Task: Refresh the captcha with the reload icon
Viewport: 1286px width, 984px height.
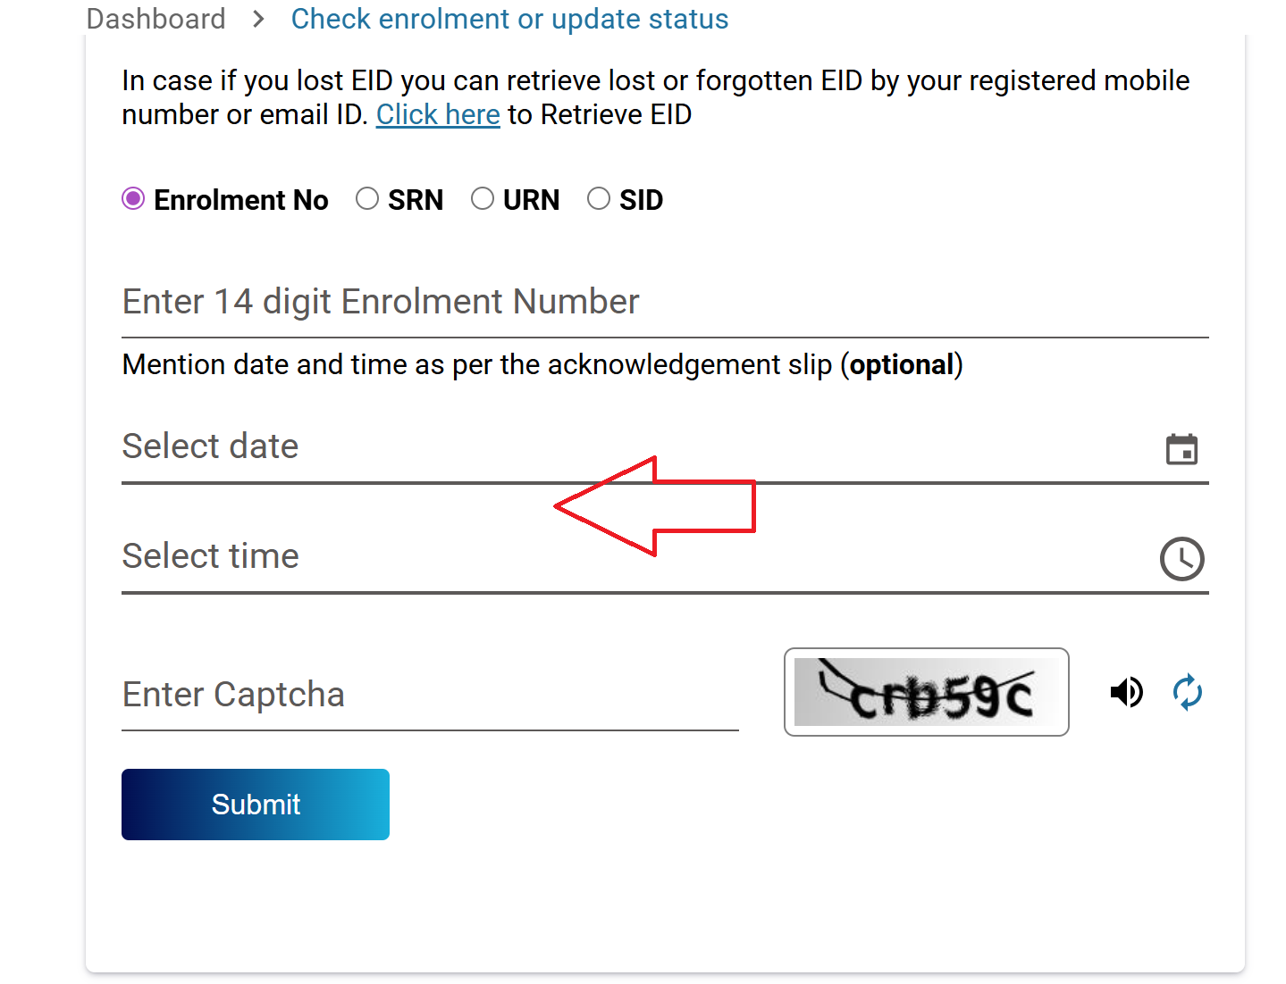Action: pos(1187,692)
